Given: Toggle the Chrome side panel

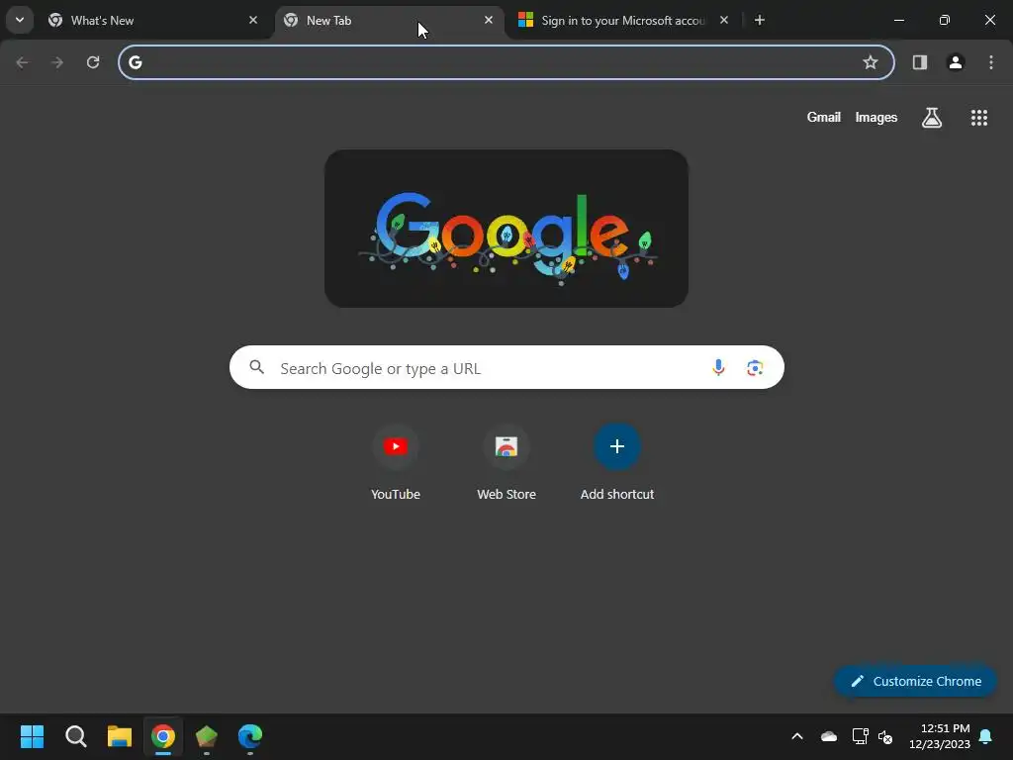Looking at the screenshot, I should pyautogui.click(x=920, y=62).
